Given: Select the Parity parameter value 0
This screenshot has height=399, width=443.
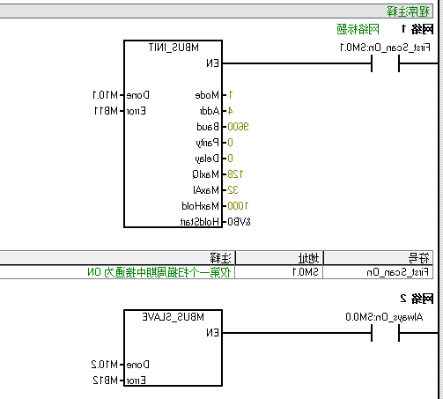Looking at the screenshot, I should pyautogui.click(x=231, y=143).
